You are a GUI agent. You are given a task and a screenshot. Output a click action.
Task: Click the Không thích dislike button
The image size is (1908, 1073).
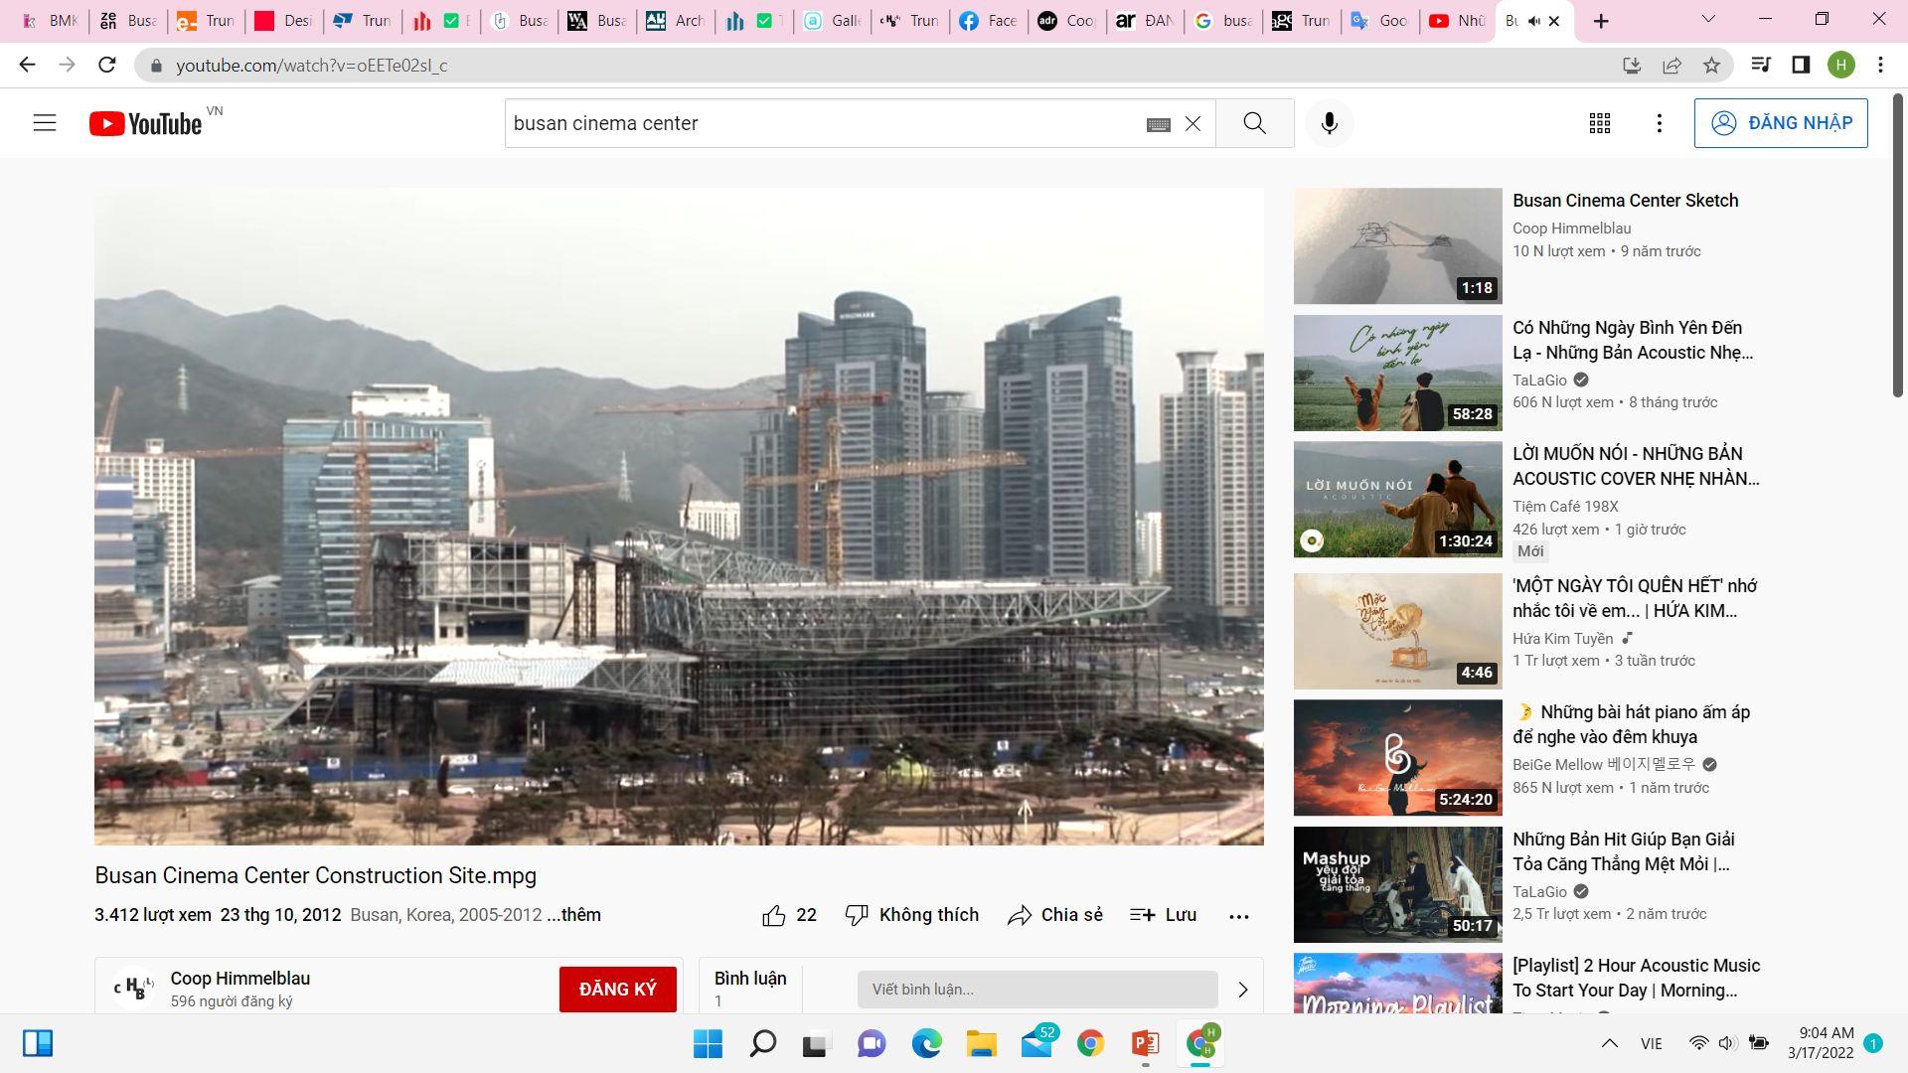(x=911, y=915)
